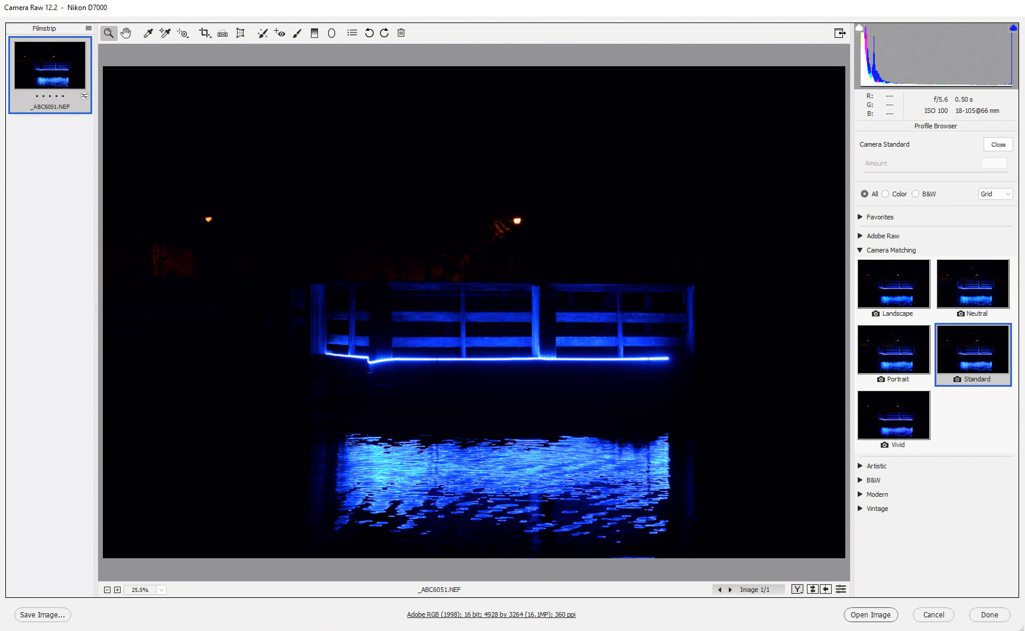This screenshot has width=1025, height=631.
Task: Select the Color profile filter radio button
Action: pos(885,193)
